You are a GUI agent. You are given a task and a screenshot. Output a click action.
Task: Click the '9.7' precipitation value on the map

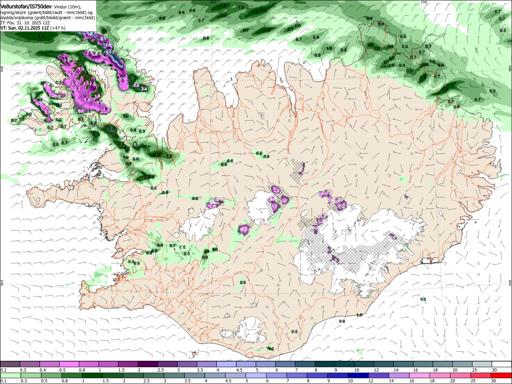click(93, 34)
